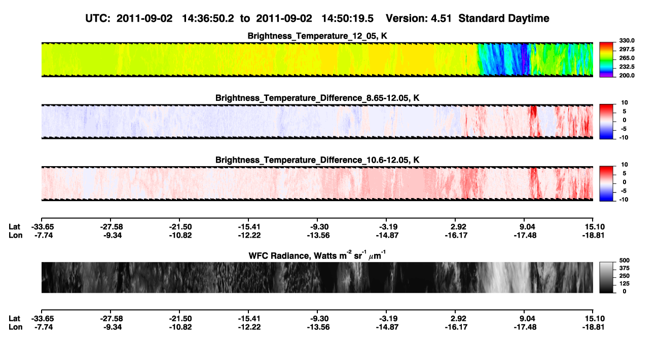This screenshot has height=338, width=659.
Task: Click the rainbow color bar for Brightness_Temperature_12_05
Action: [606, 59]
